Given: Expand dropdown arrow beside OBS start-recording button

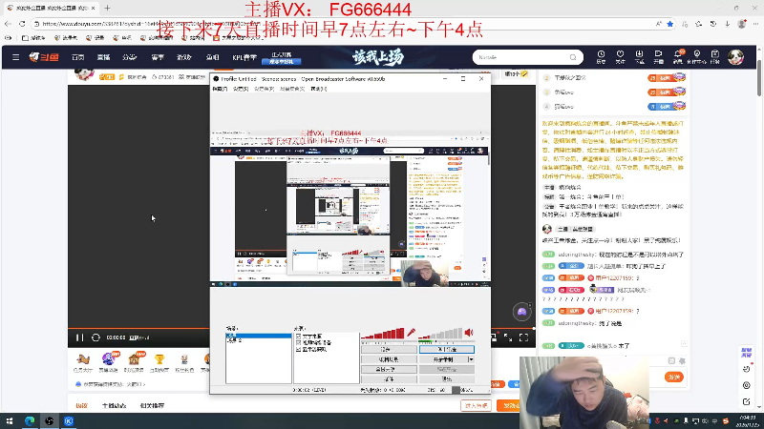Looking at the screenshot, I should pyautogui.click(x=471, y=359).
